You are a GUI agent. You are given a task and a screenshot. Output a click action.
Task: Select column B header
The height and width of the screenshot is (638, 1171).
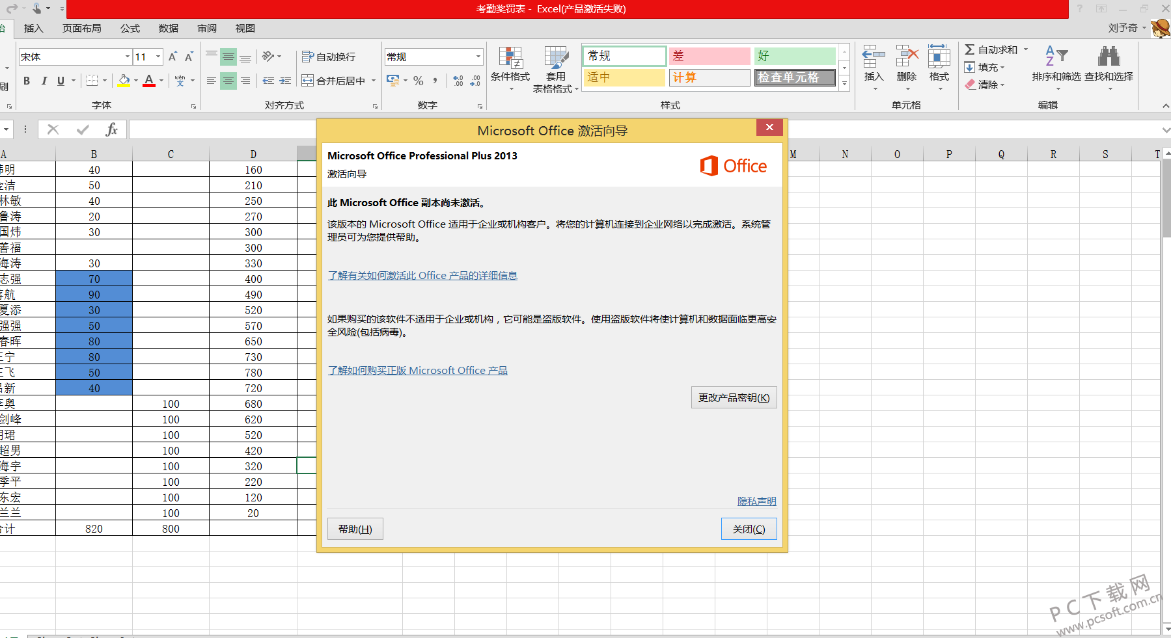click(x=94, y=154)
